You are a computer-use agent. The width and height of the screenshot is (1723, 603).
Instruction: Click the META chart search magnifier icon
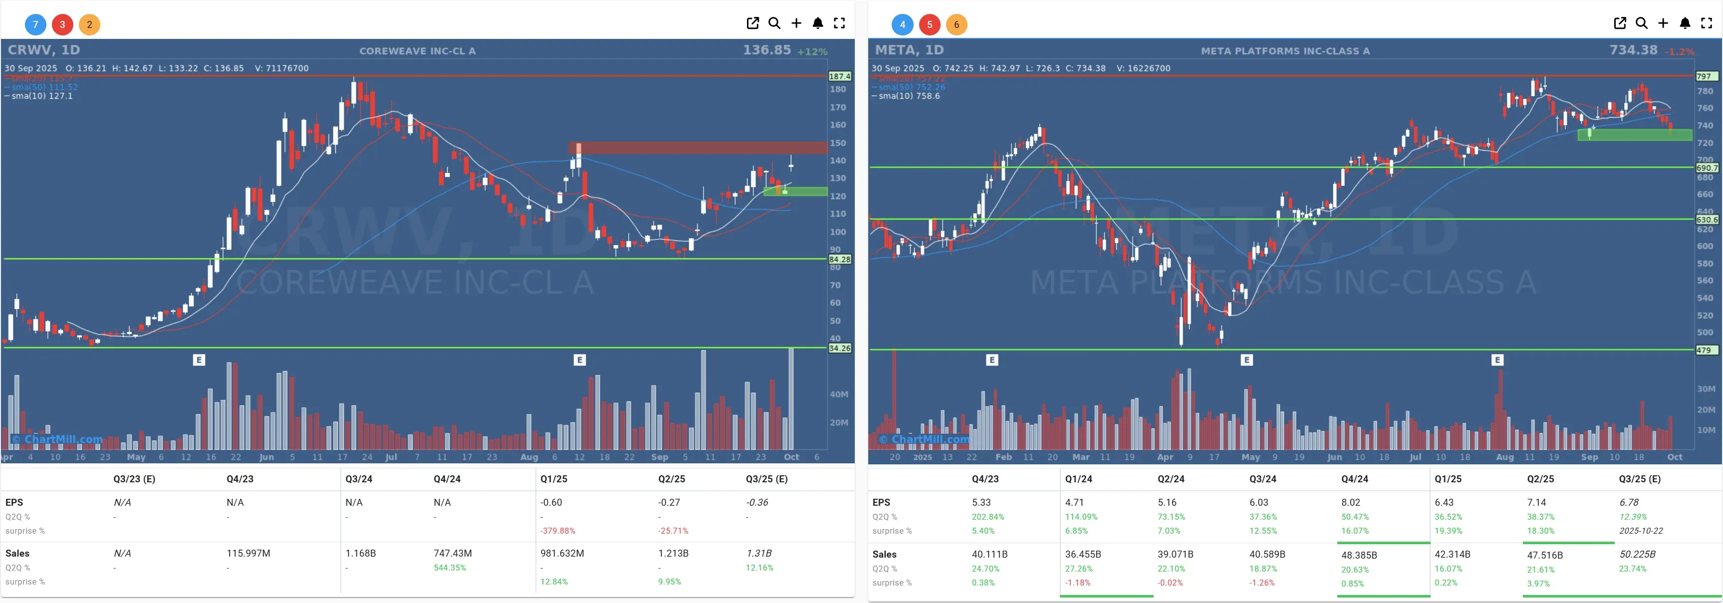[1641, 23]
